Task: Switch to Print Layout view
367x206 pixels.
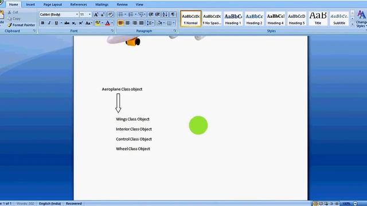Action: (x=315, y=204)
